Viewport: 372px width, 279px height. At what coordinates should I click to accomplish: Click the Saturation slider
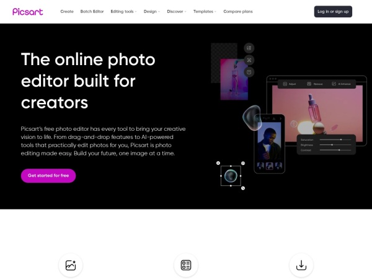pyautogui.click(x=335, y=139)
